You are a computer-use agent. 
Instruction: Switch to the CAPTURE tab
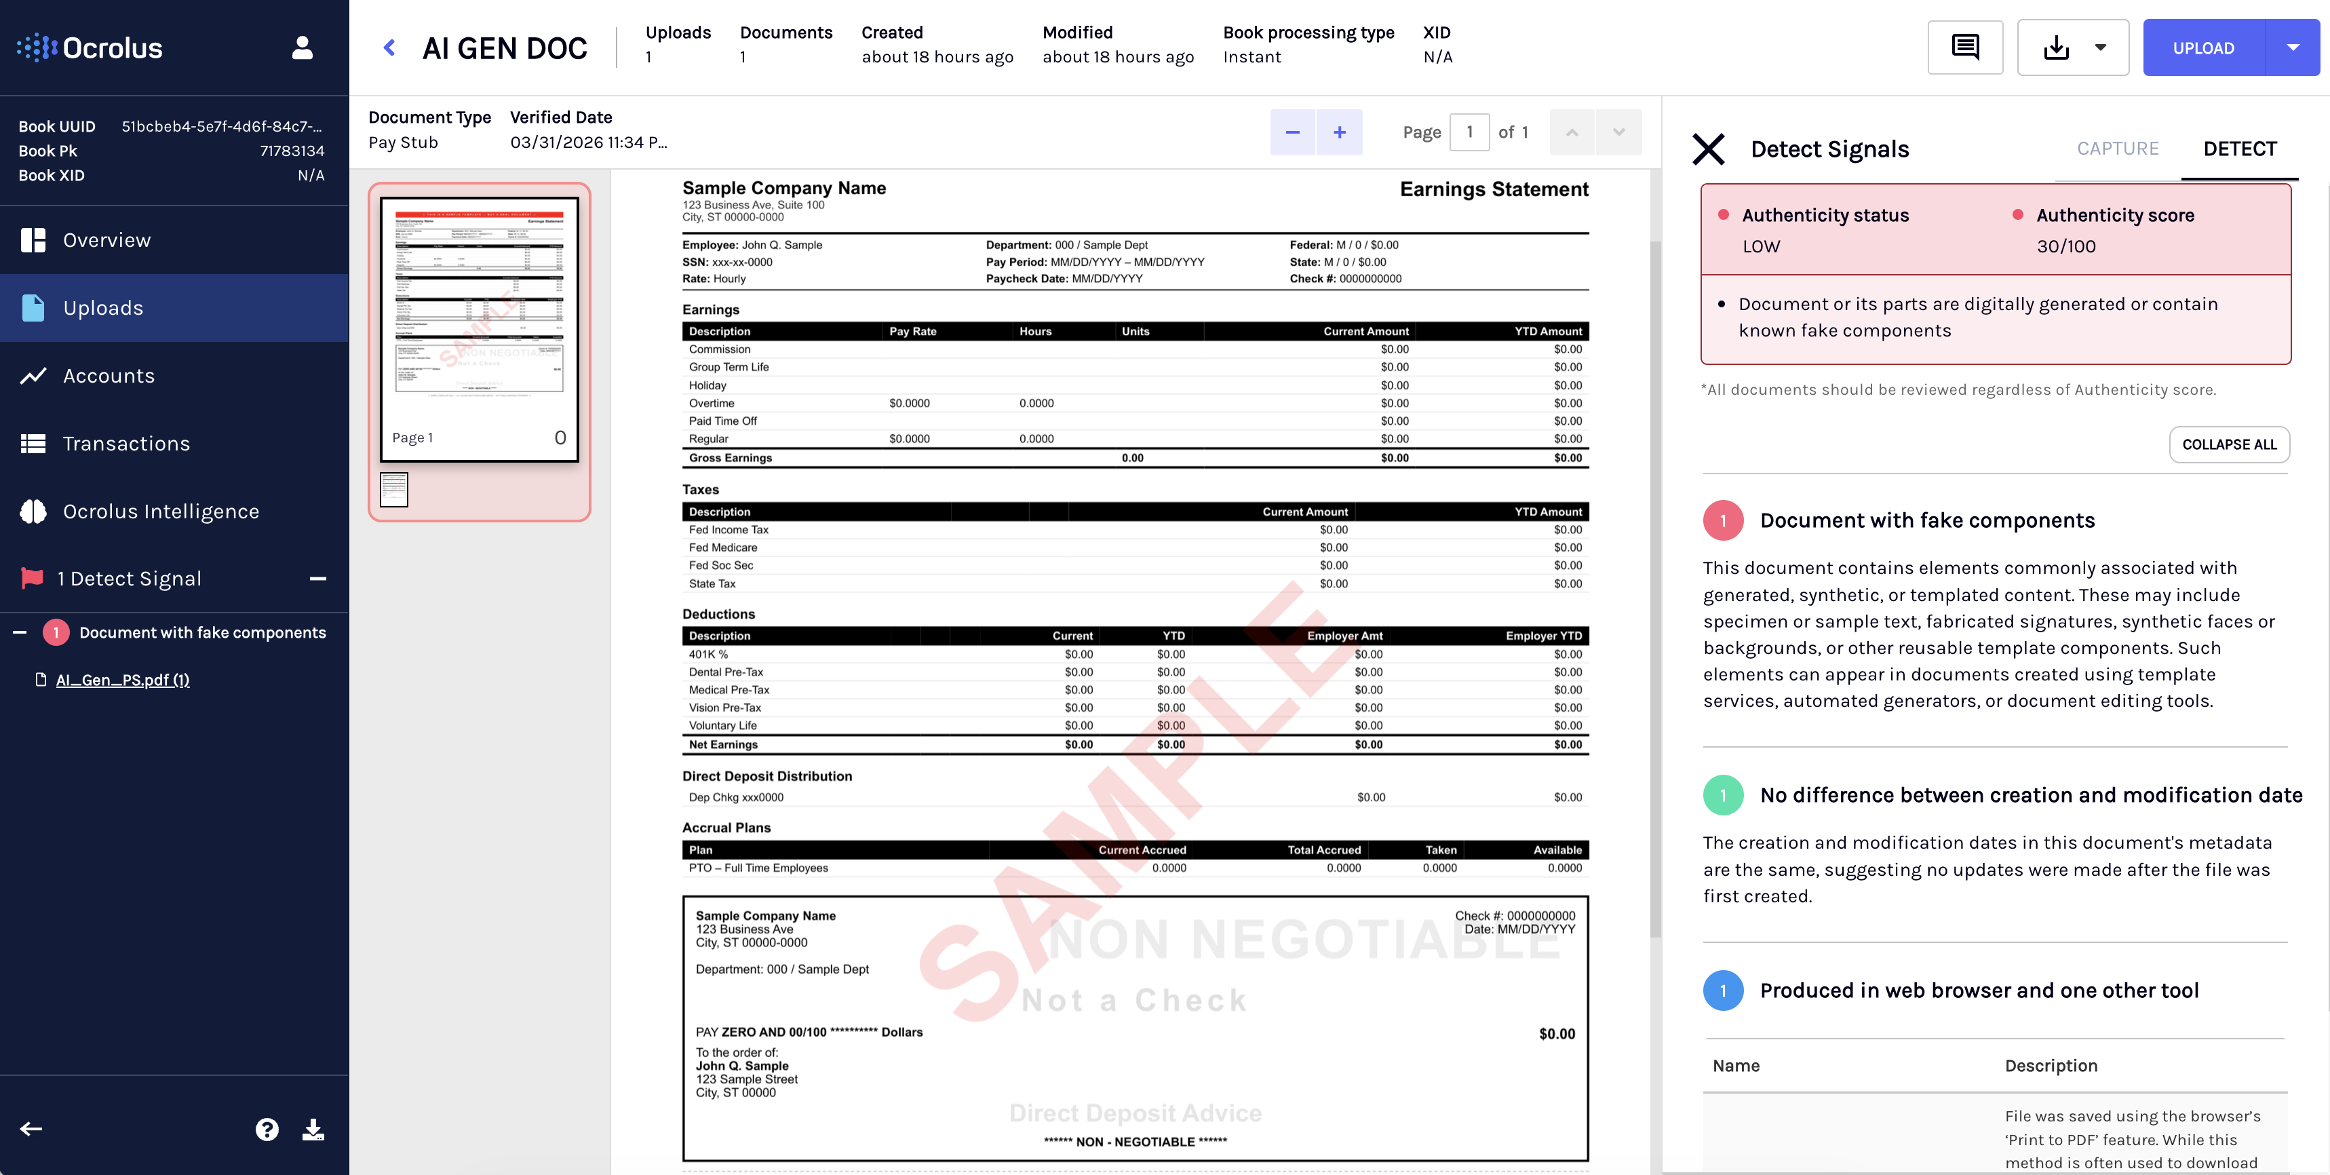(x=2116, y=149)
